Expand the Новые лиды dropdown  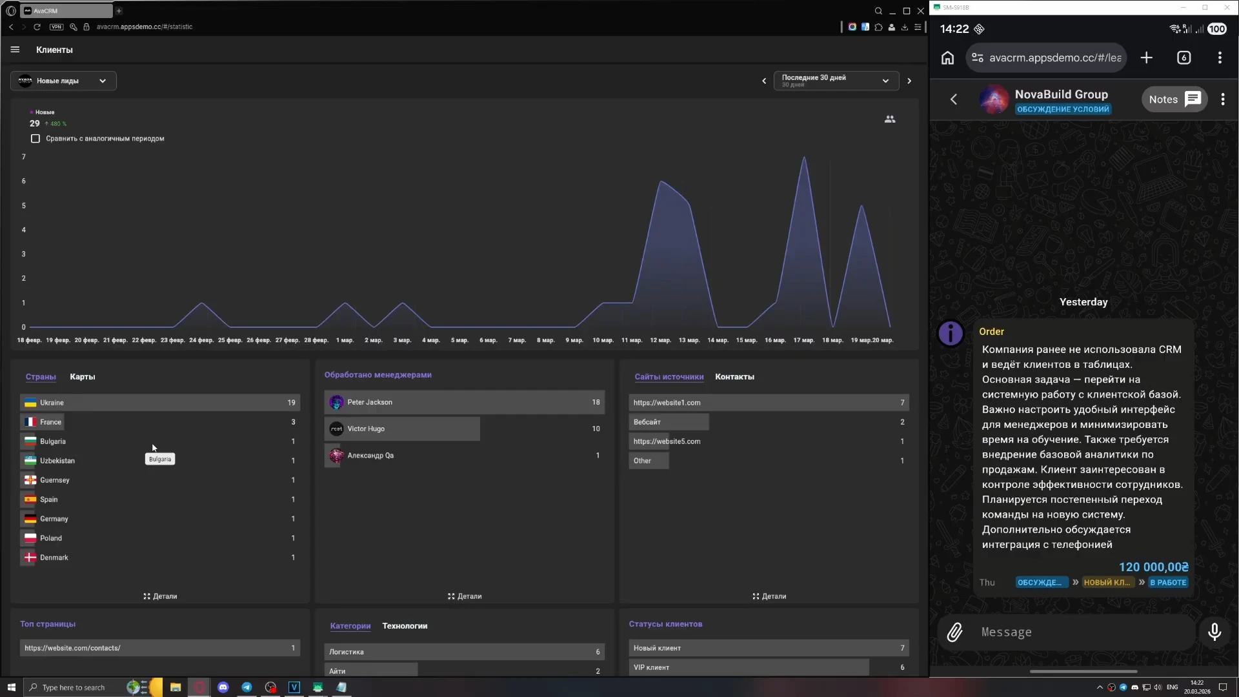click(x=63, y=81)
